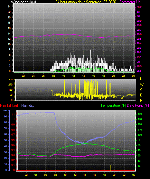Click the 12 hour label under wind chart
Image resolution: width=150 pixels, height=179 pixels.
point(73,76)
